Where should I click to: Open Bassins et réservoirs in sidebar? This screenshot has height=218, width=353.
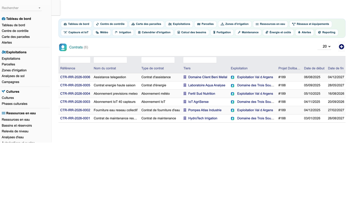tap(17, 126)
